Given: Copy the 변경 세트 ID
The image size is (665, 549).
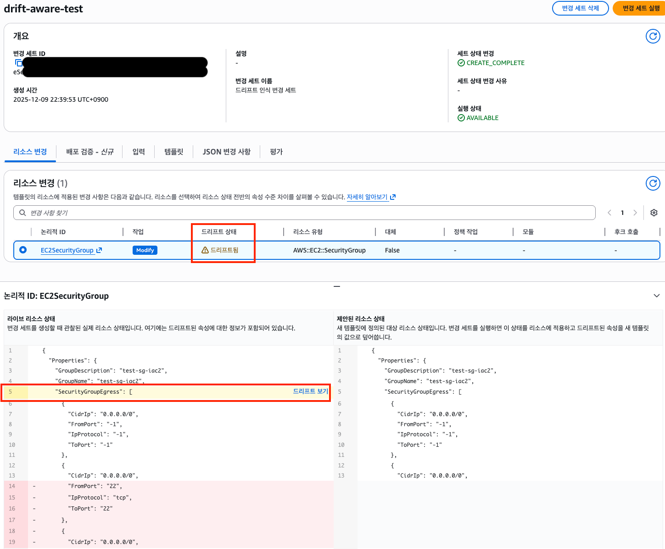Looking at the screenshot, I should tap(18, 63).
